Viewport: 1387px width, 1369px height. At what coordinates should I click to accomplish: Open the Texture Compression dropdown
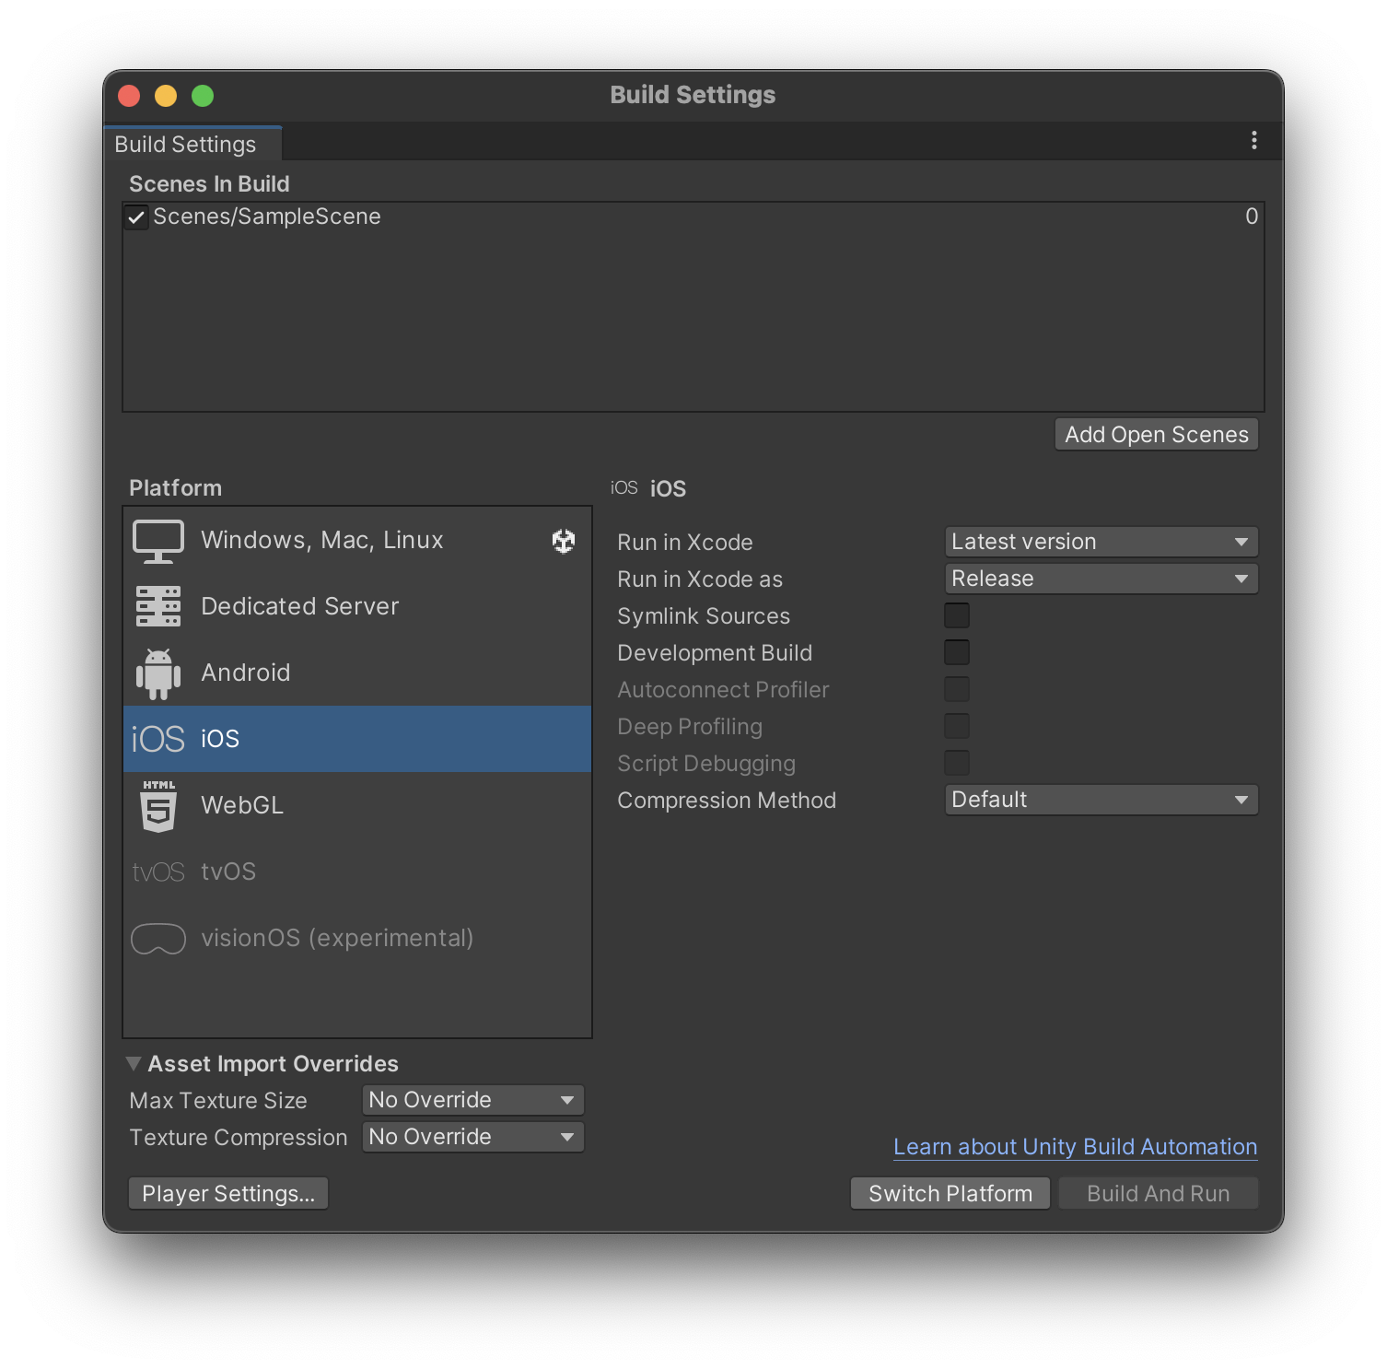[x=473, y=1137]
